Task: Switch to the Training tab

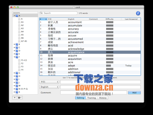Action: point(92,98)
